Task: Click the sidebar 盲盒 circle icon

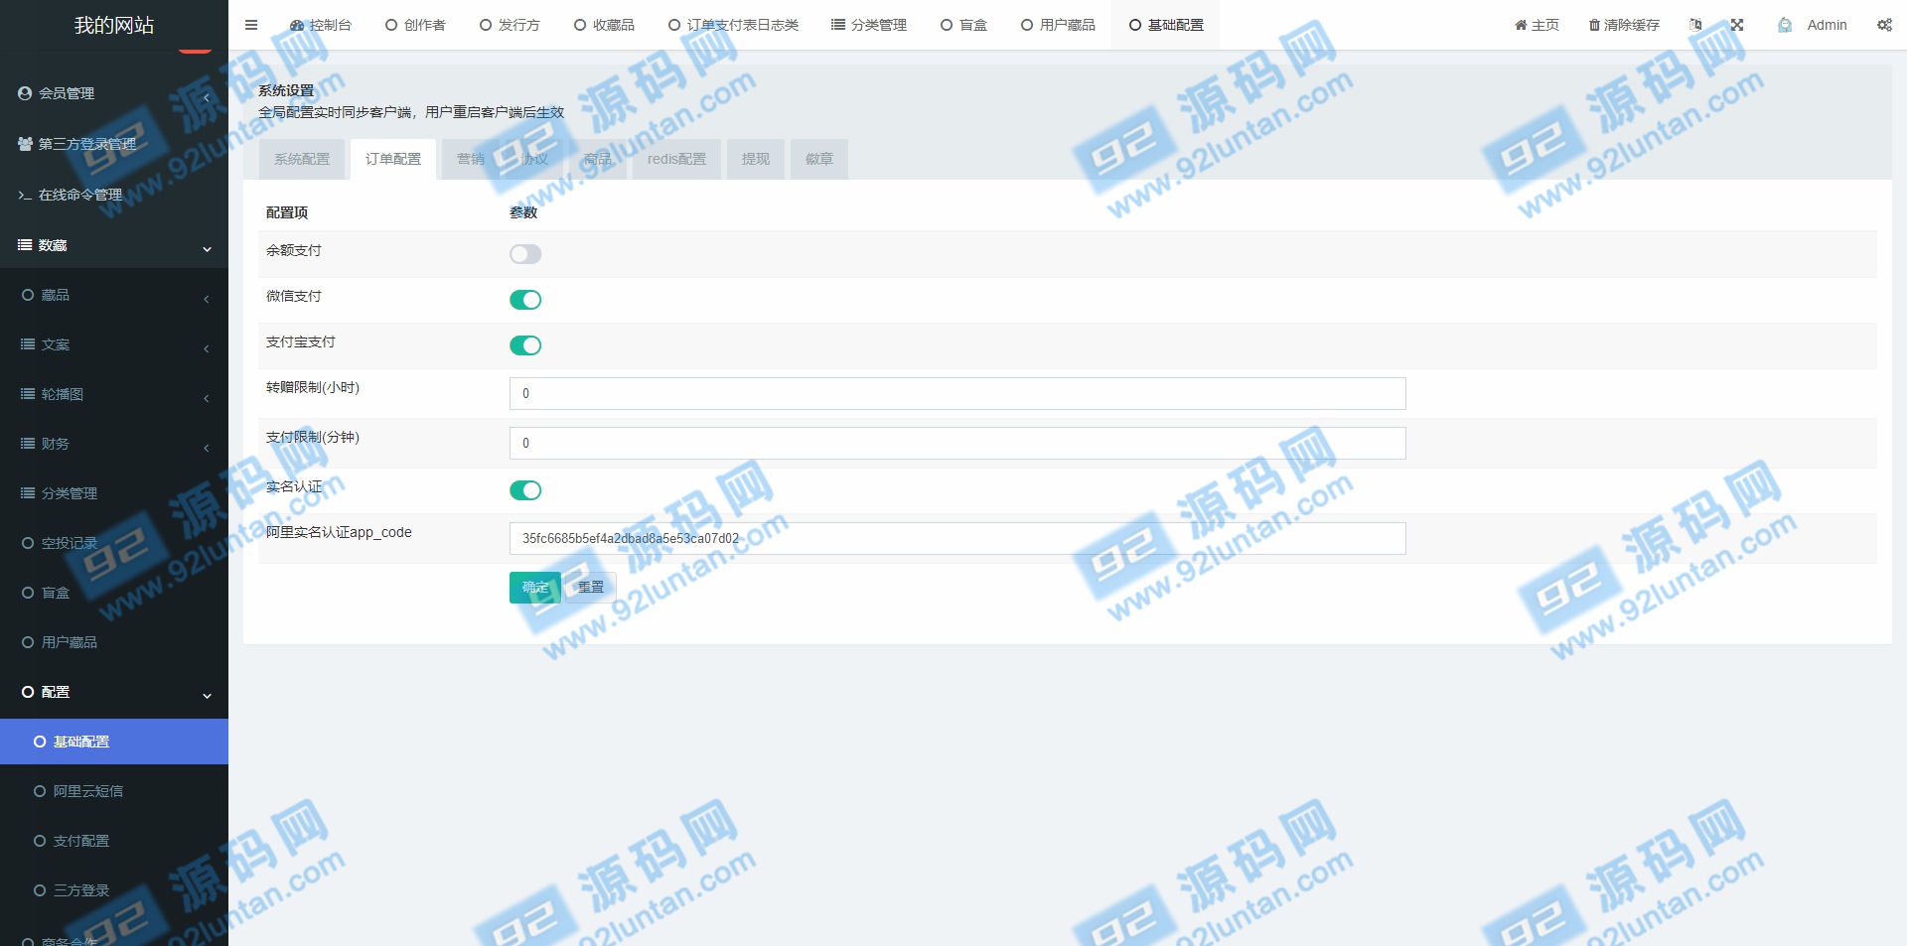Action: point(28,593)
